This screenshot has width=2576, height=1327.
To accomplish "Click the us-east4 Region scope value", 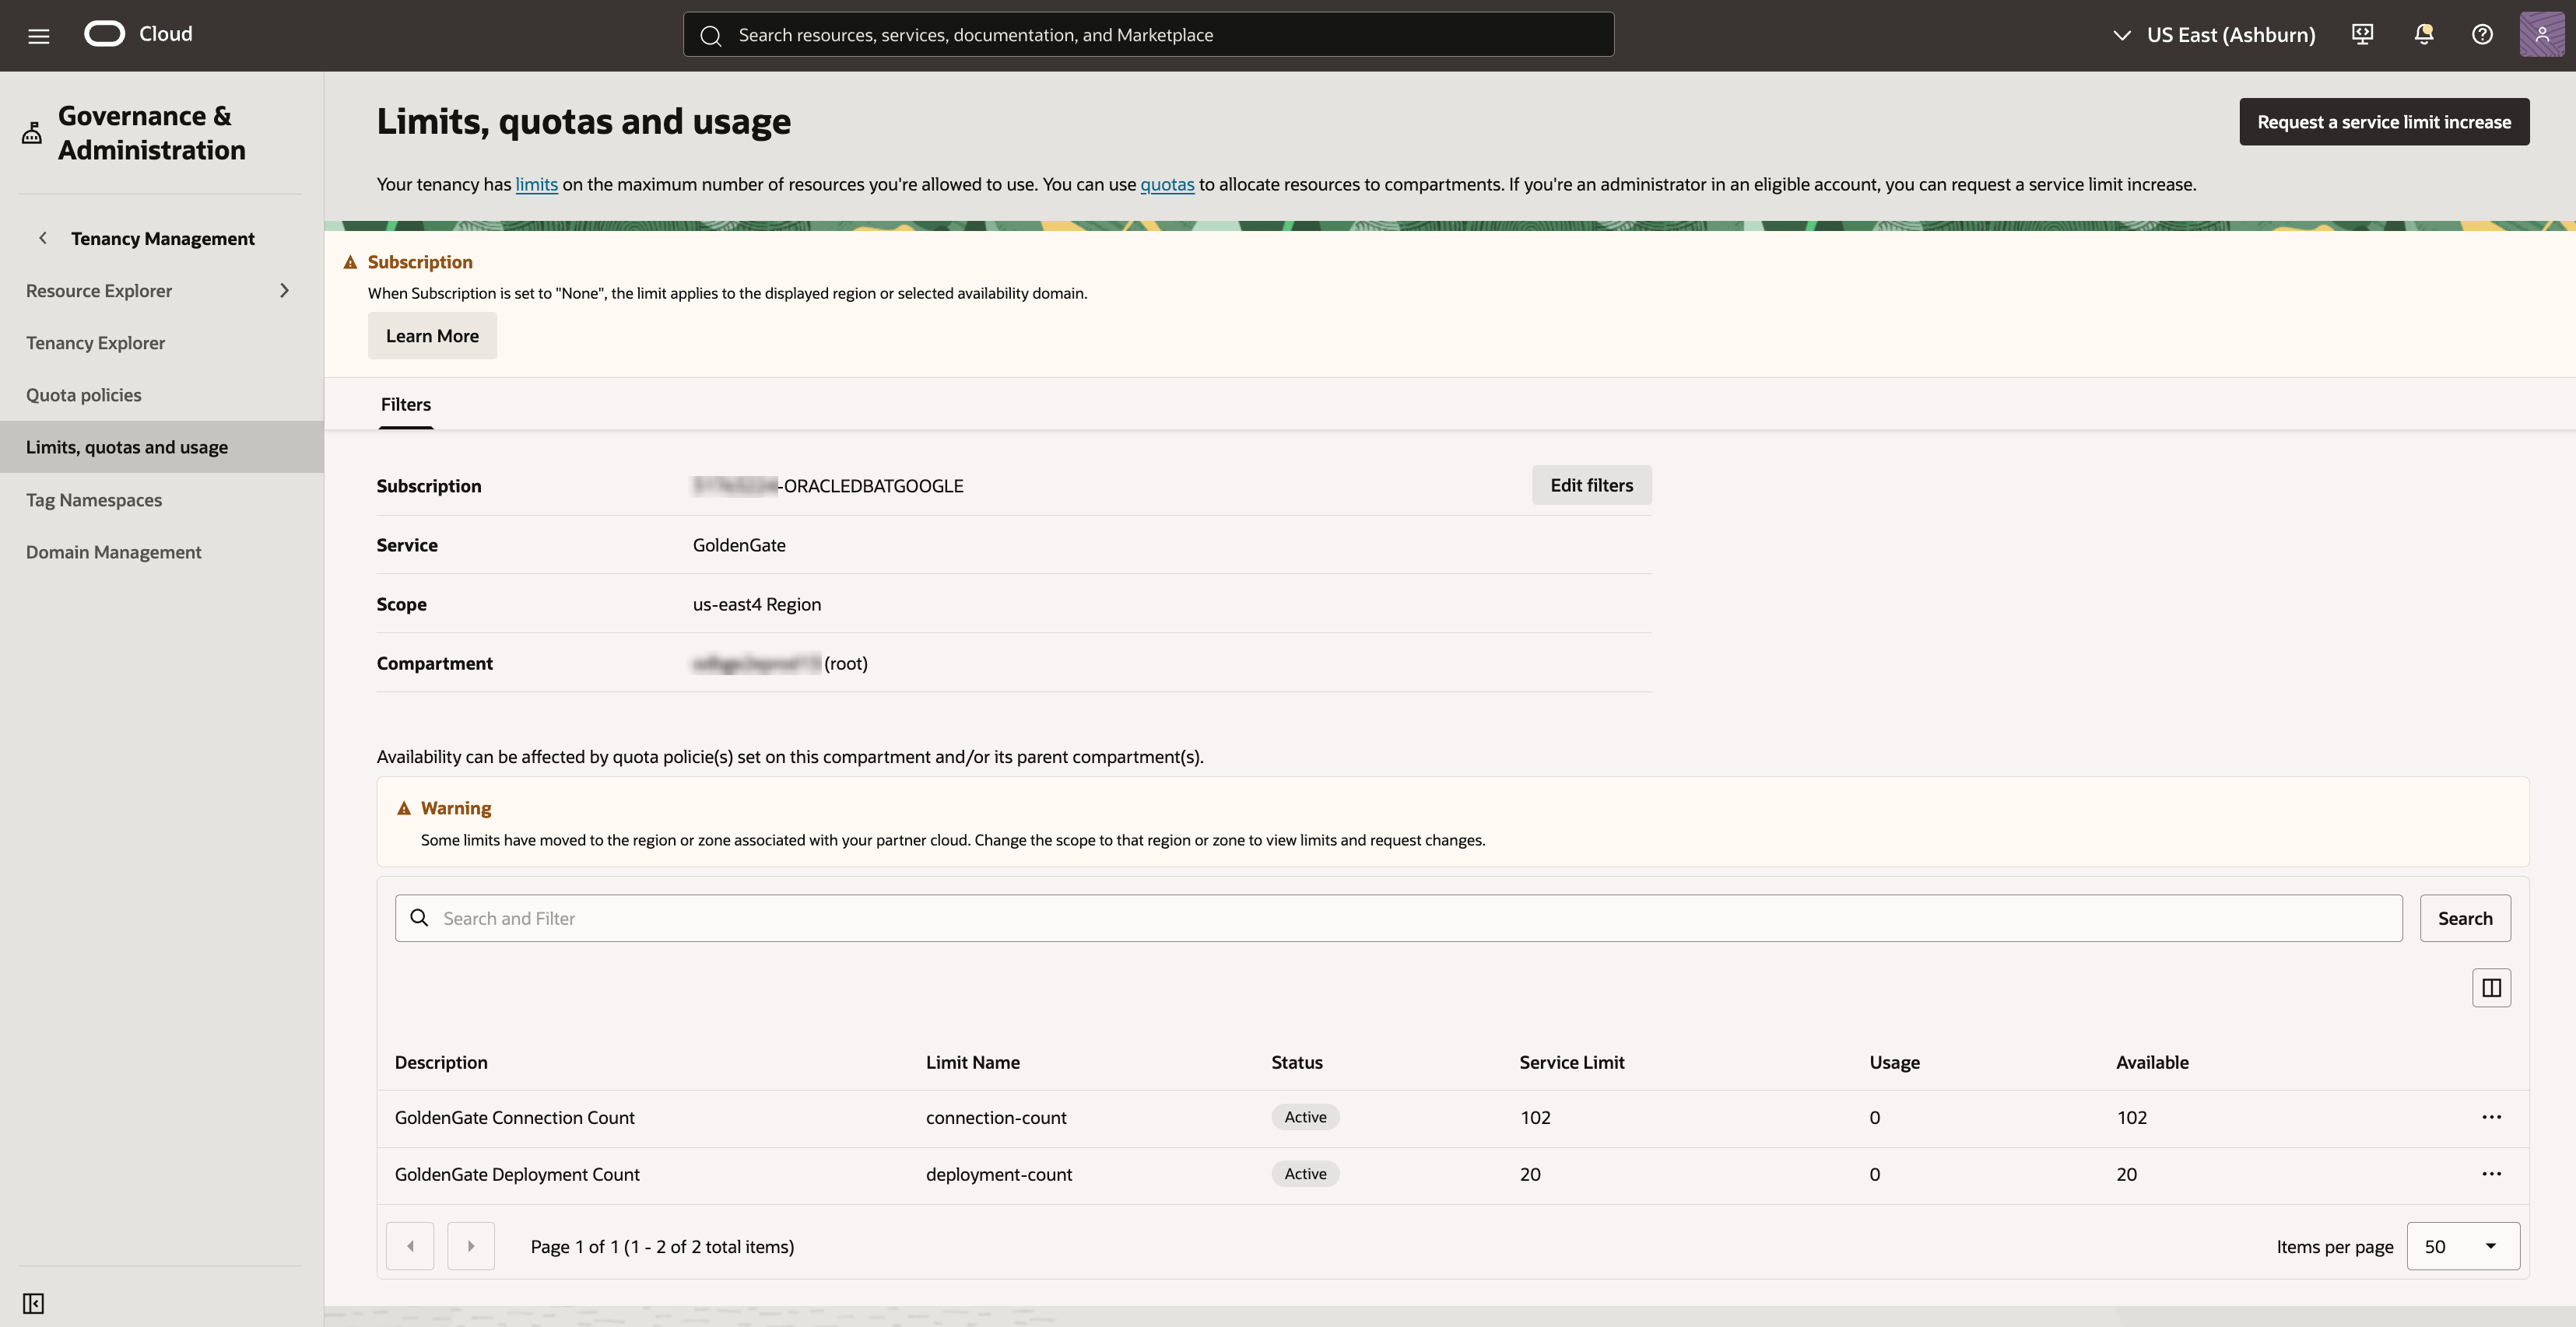I will click(x=757, y=604).
